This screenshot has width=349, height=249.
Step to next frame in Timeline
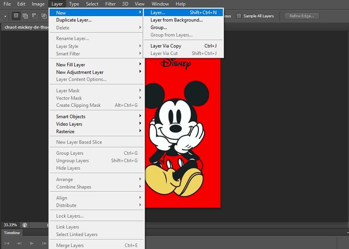[x=44, y=243]
